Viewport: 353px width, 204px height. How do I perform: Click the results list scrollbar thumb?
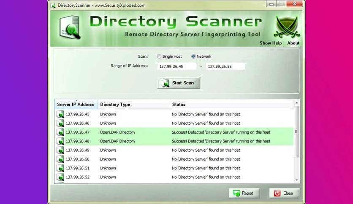(296, 132)
